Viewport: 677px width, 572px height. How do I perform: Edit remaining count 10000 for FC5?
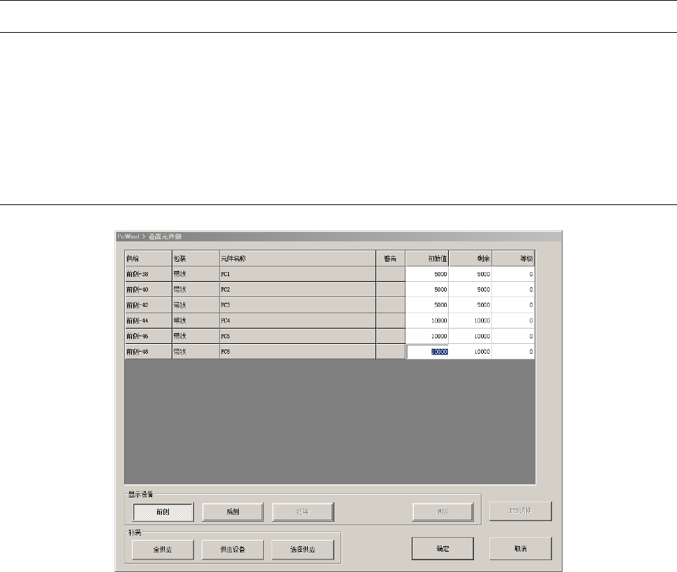470,336
